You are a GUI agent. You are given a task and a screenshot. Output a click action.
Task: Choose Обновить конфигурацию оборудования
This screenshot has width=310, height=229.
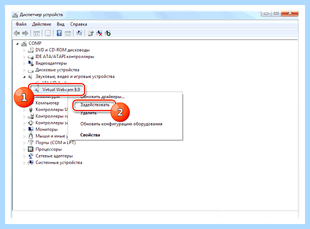121,124
